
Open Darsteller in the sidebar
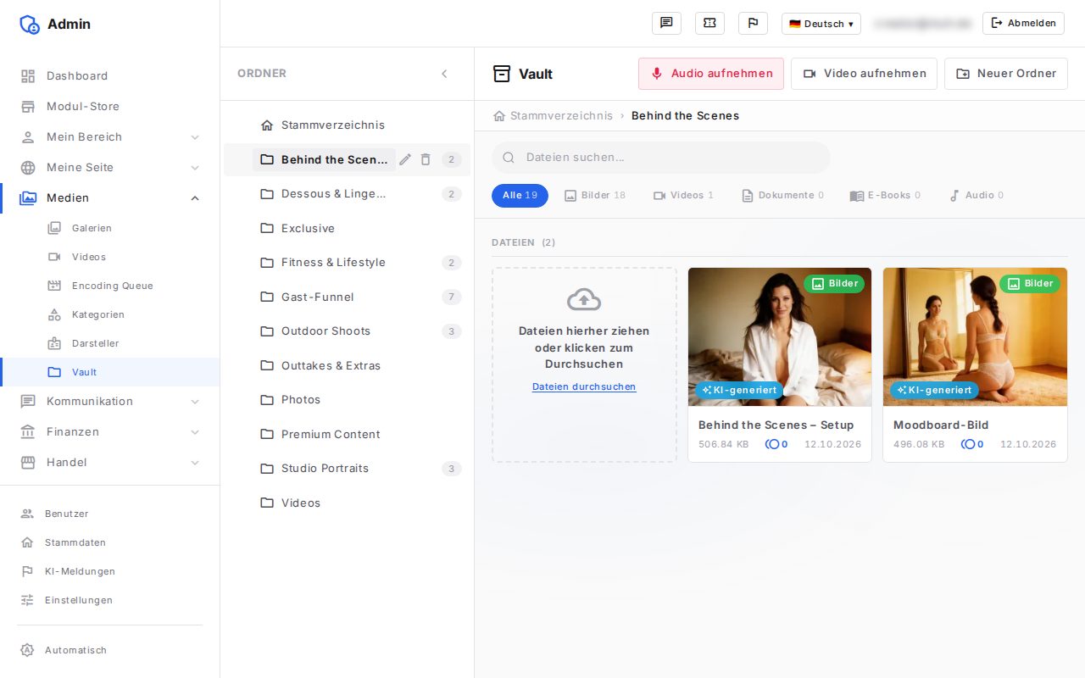pyautogui.click(x=110, y=343)
